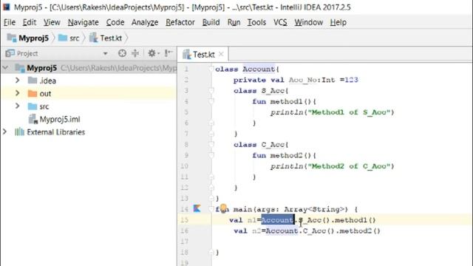Click 'method2()' call on line 16
This screenshot has height=266, width=473.
(x=361, y=231)
